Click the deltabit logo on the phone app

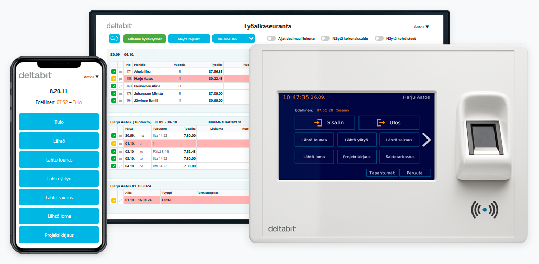pyautogui.click(x=36, y=75)
